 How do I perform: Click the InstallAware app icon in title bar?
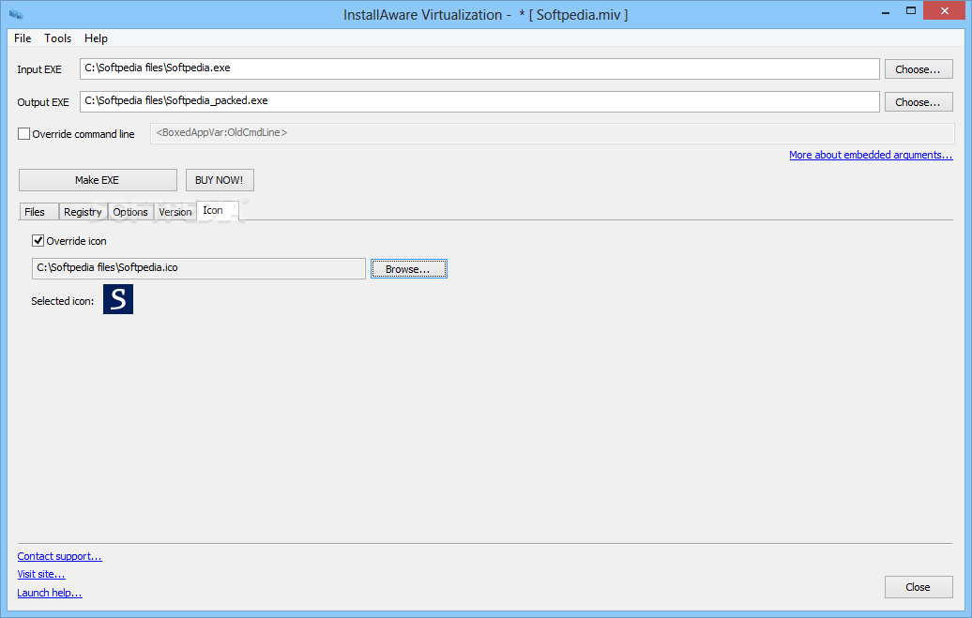[16, 14]
